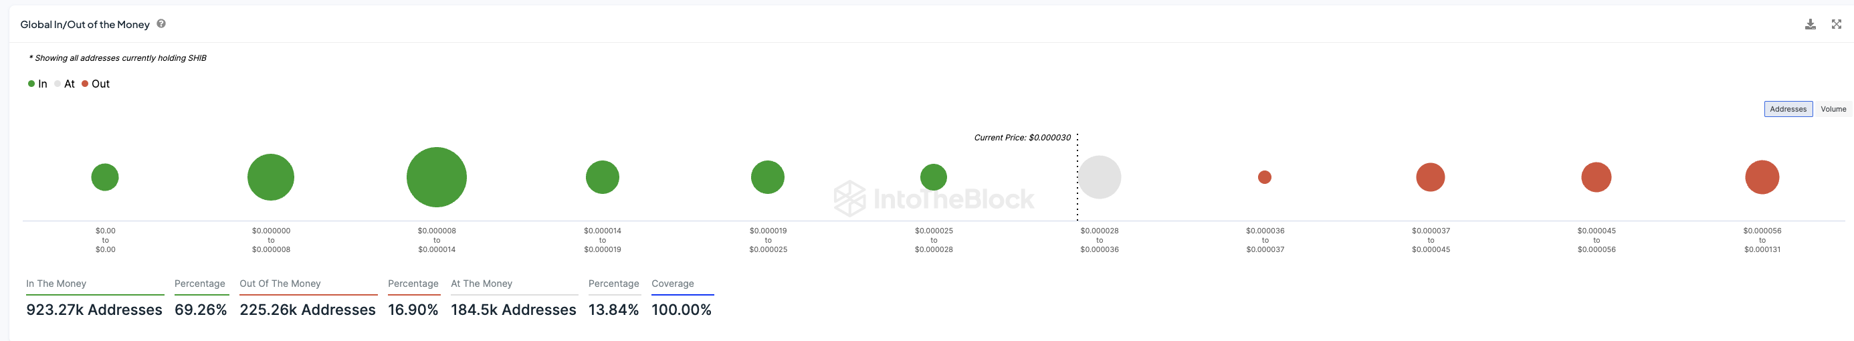Click the Current Price marker label
This screenshot has width=1854, height=341.
click(1022, 138)
